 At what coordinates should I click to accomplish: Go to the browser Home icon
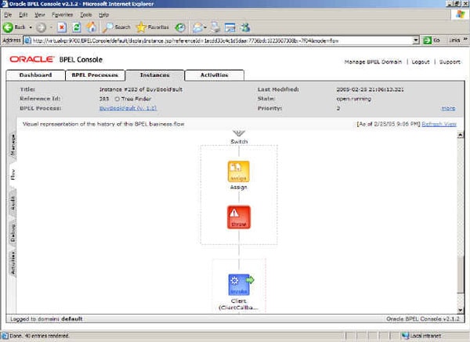(x=92, y=27)
